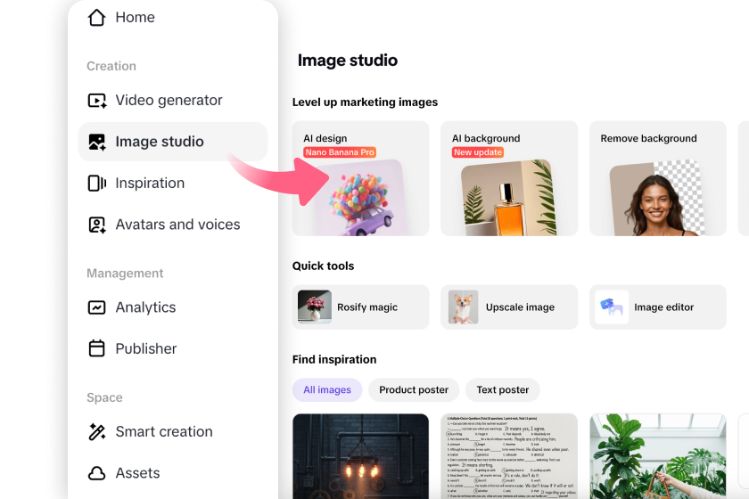
Task: Click the Video generator icon
Action: (97, 101)
